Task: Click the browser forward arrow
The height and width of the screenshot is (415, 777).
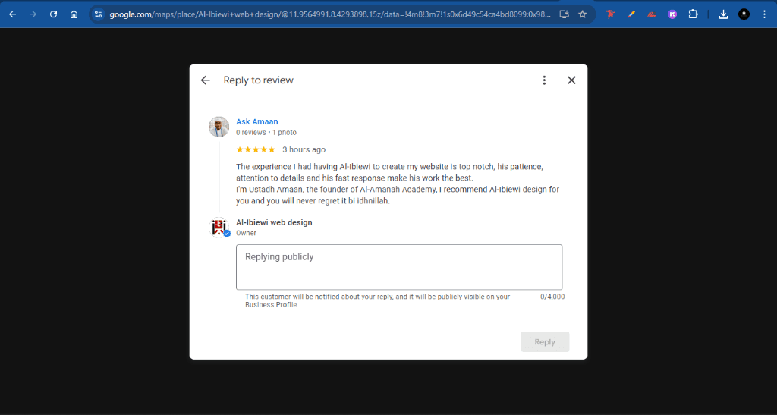Action: (x=33, y=14)
